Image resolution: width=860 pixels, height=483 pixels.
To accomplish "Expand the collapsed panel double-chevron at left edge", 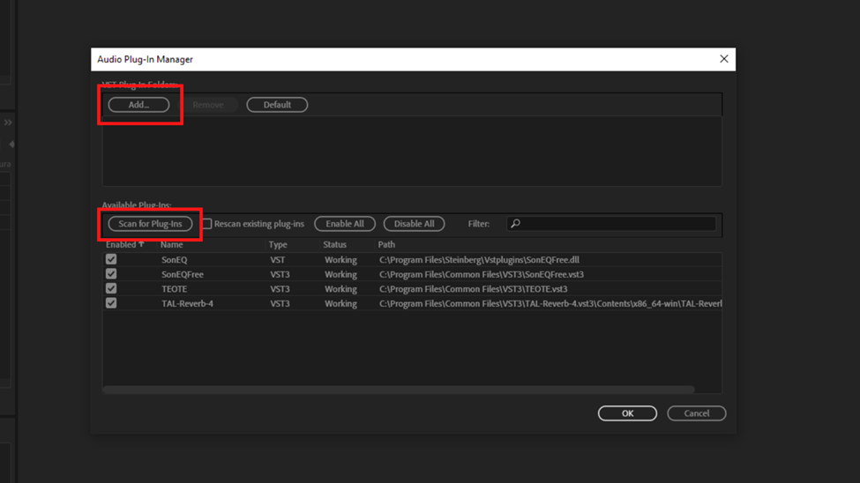I will 7,123.
